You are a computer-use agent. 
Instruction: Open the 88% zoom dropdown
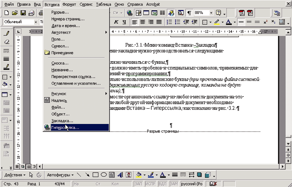click(x=211, y=13)
